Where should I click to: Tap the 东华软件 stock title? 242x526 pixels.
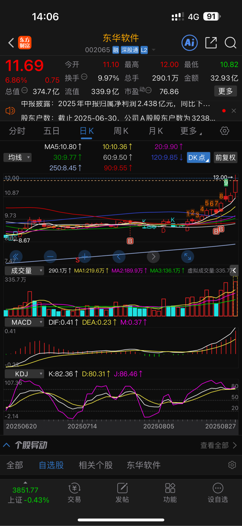[121, 38]
